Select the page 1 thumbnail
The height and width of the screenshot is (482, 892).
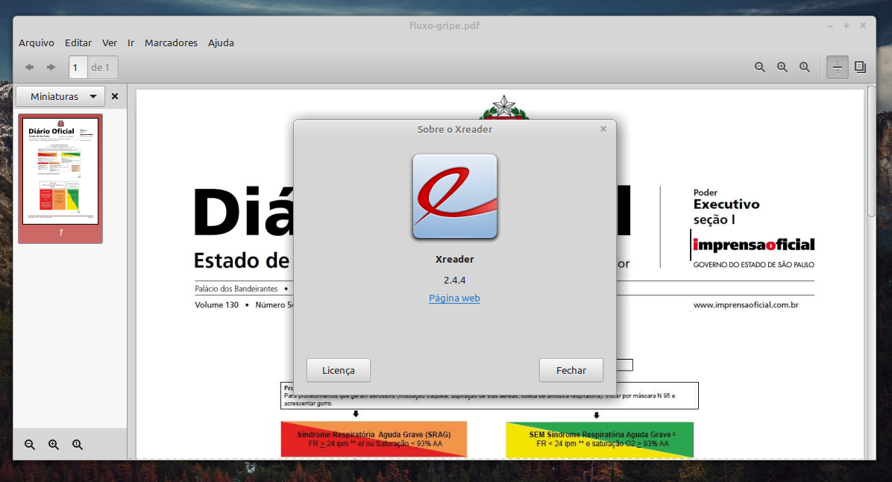tap(60, 178)
